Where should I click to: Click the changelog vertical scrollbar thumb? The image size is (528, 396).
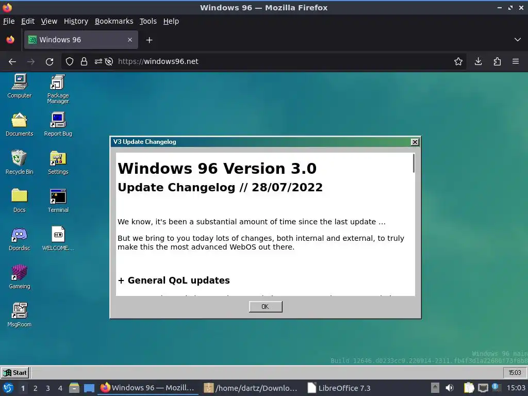(413, 163)
